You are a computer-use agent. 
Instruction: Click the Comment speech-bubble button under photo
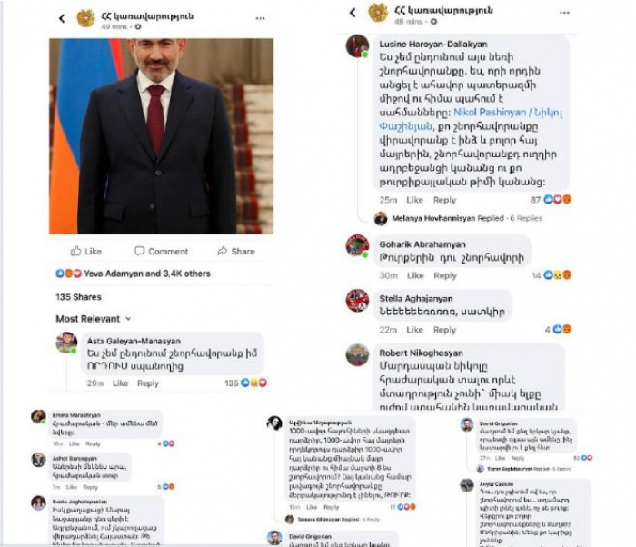click(161, 251)
